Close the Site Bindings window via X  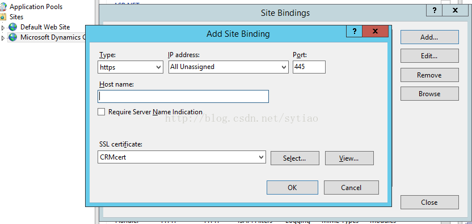click(455, 10)
